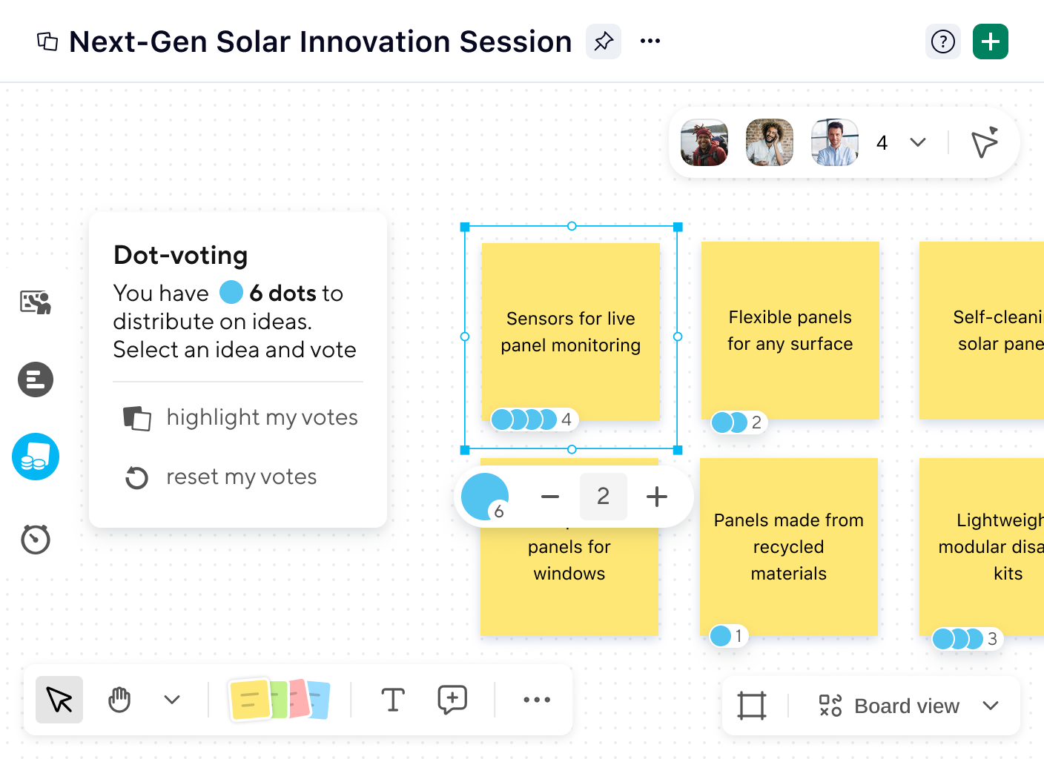Expand the collaborator count dropdown
The width and height of the screenshot is (1044, 759).
tap(918, 142)
